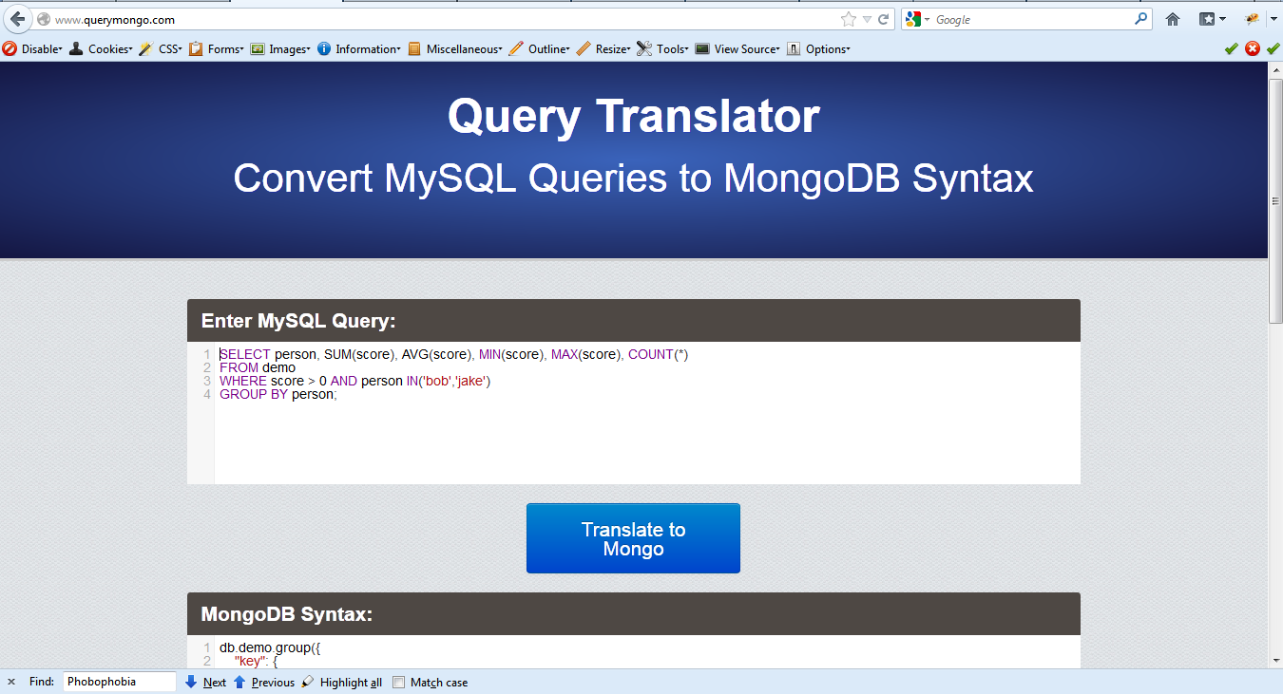1283x694 pixels.
Task: Click the Translate to Mongo button
Action: (633, 538)
